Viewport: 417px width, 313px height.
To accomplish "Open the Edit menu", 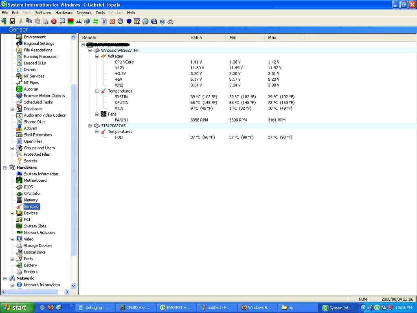I will click(15, 13).
